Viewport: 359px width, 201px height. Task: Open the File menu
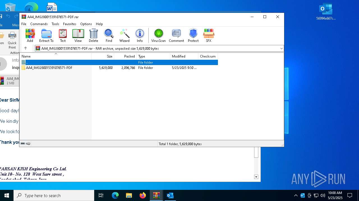[24, 24]
